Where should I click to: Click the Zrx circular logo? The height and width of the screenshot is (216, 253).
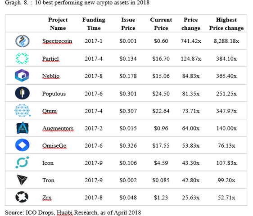22,197
